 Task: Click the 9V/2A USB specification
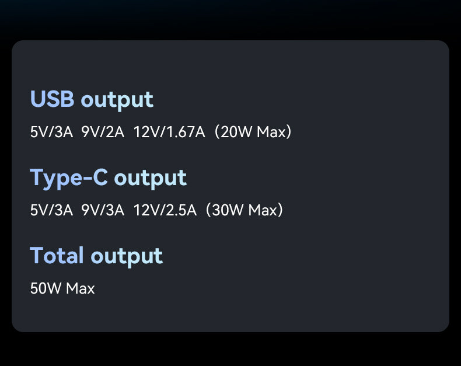pos(103,132)
